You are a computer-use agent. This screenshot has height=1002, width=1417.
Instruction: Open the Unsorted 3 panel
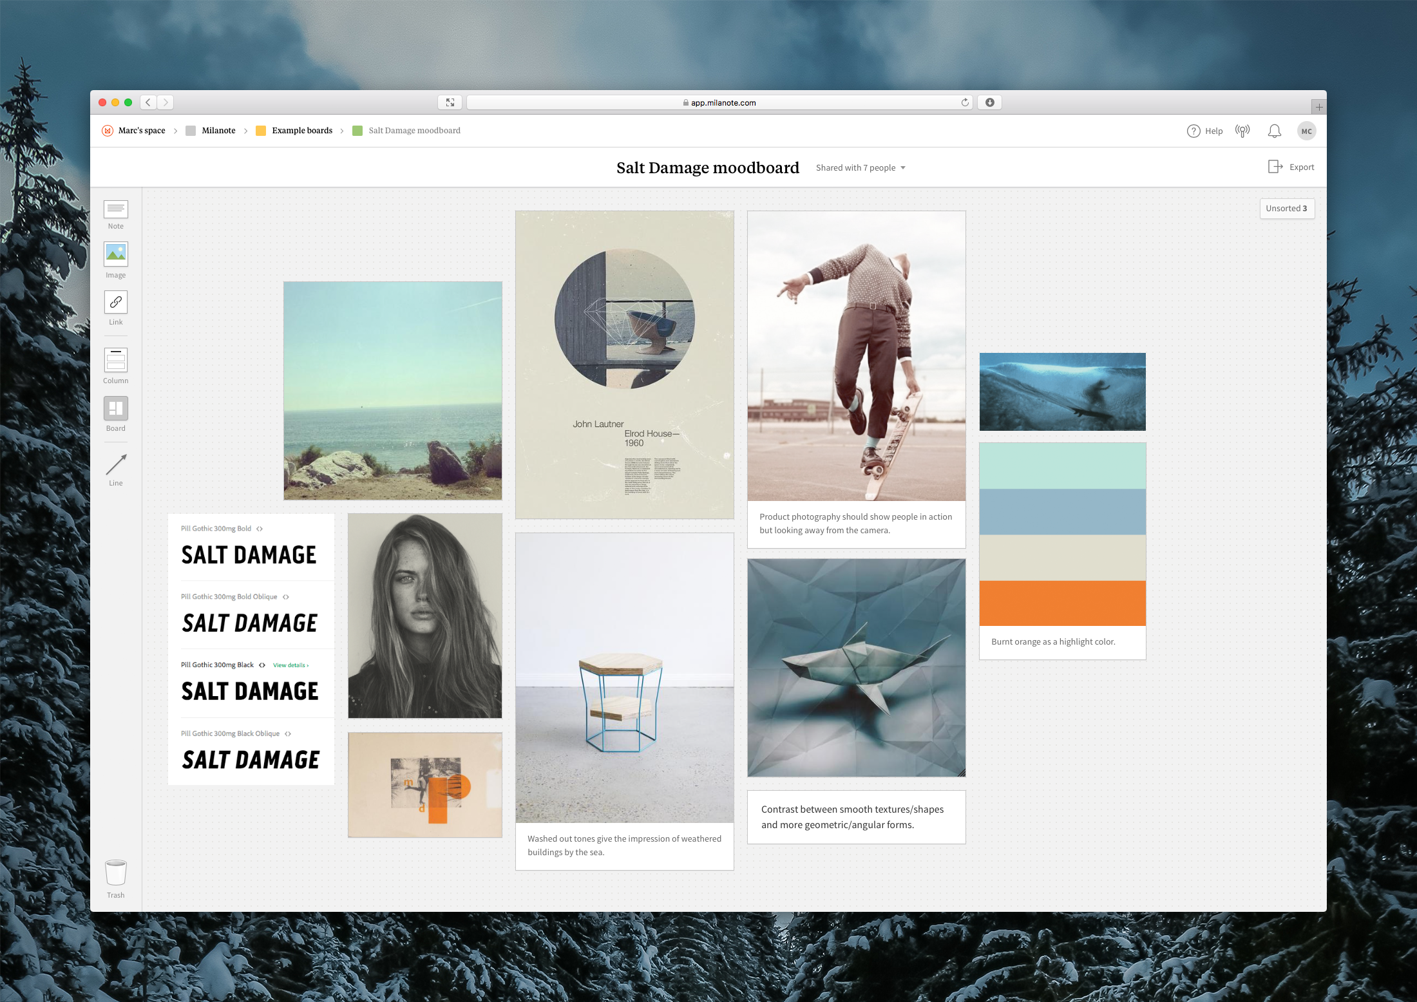pyautogui.click(x=1286, y=209)
